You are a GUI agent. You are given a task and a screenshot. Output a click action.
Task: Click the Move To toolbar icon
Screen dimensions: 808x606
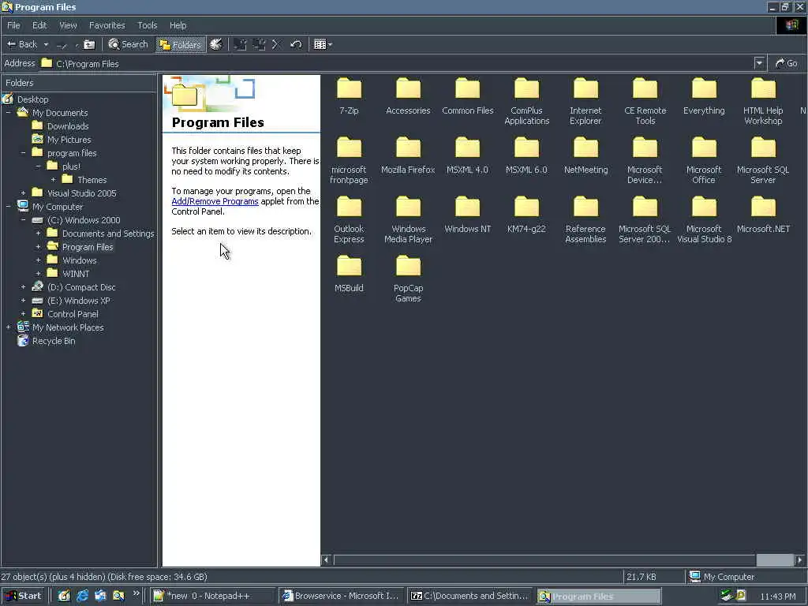click(x=240, y=44)
